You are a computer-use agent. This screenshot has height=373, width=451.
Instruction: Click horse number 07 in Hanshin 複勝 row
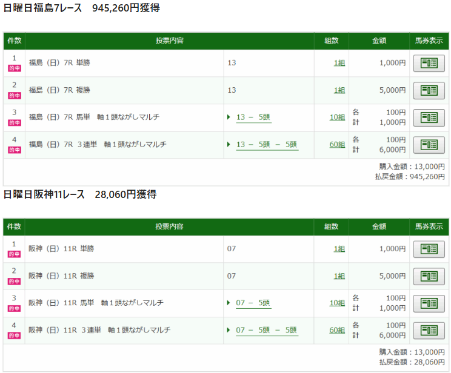click(x=231, y=276)
